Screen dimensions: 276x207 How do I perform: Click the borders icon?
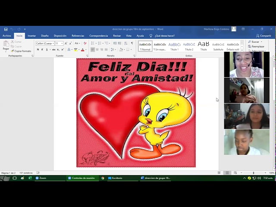128,50
